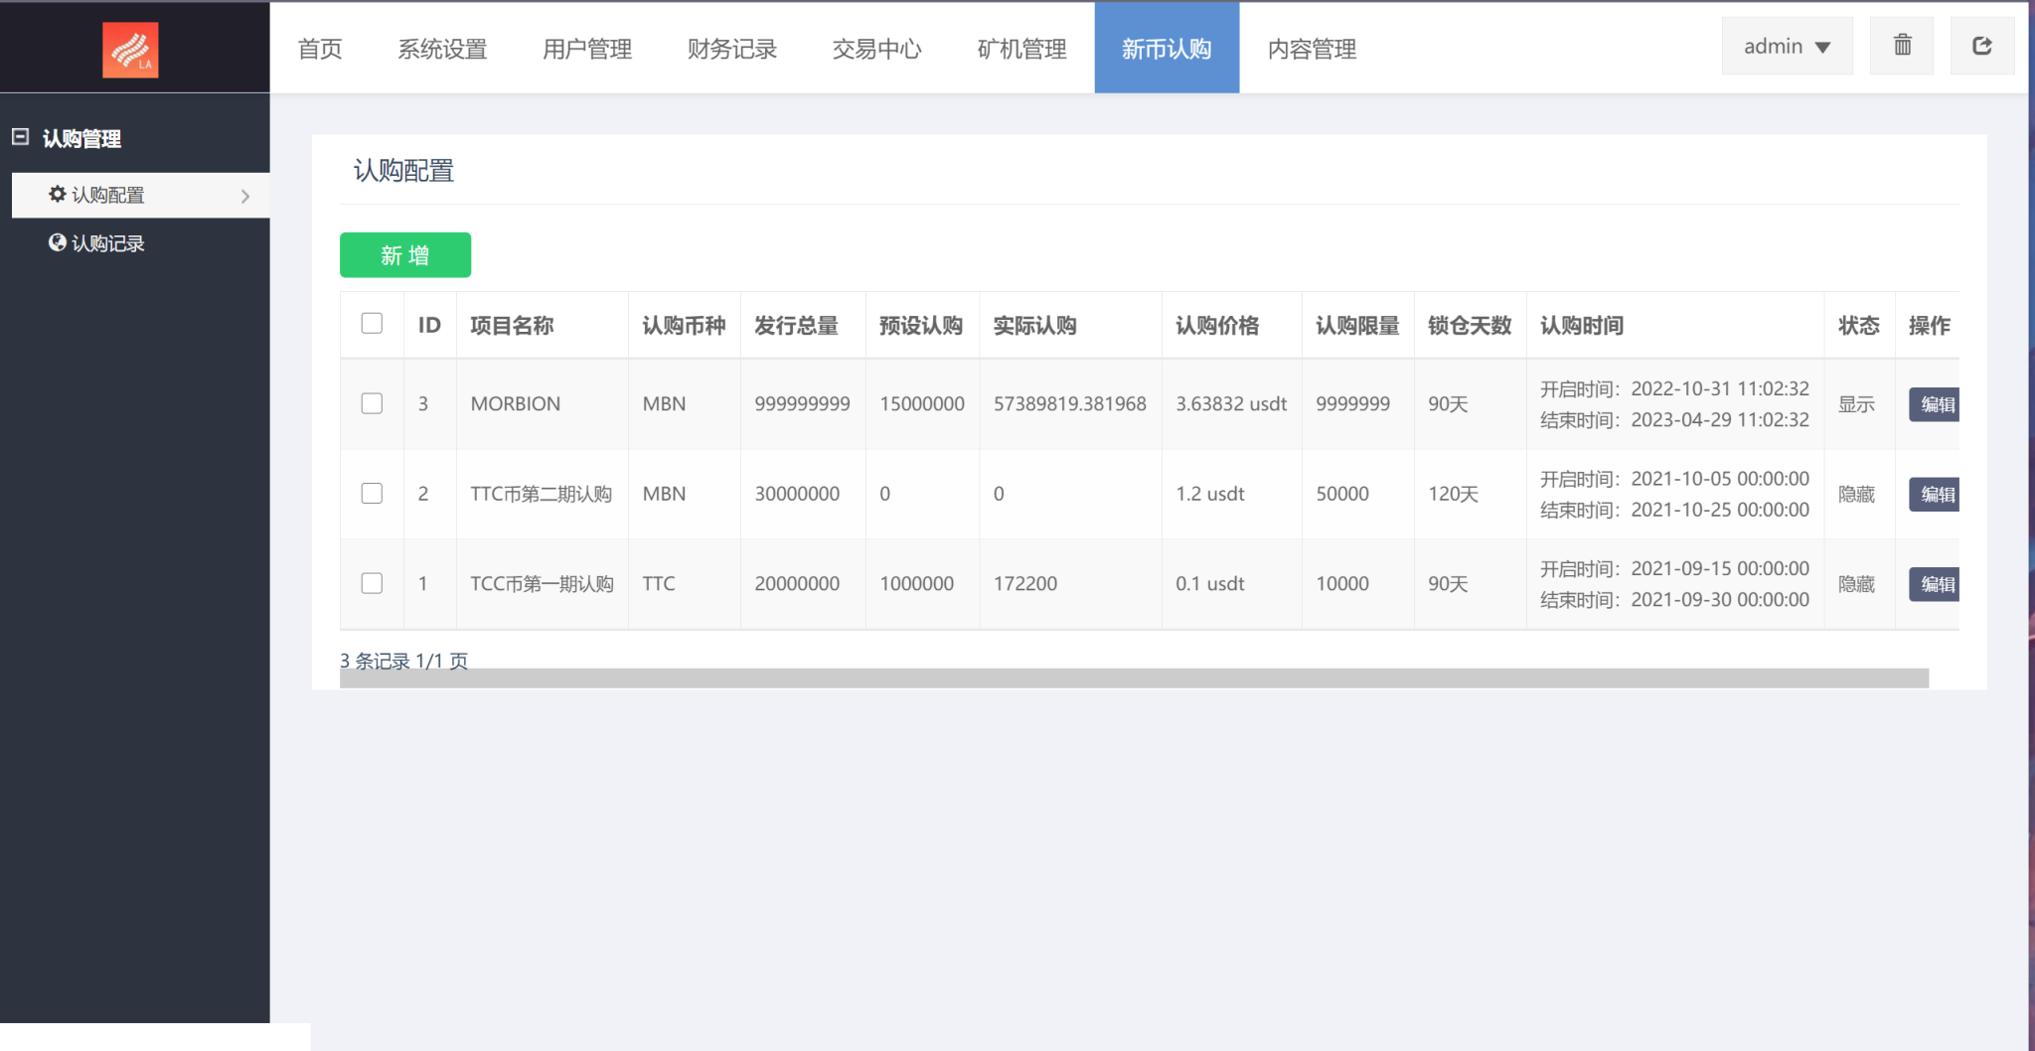
Task: Click the logout icon at top right
Action: pos(1982,46)
